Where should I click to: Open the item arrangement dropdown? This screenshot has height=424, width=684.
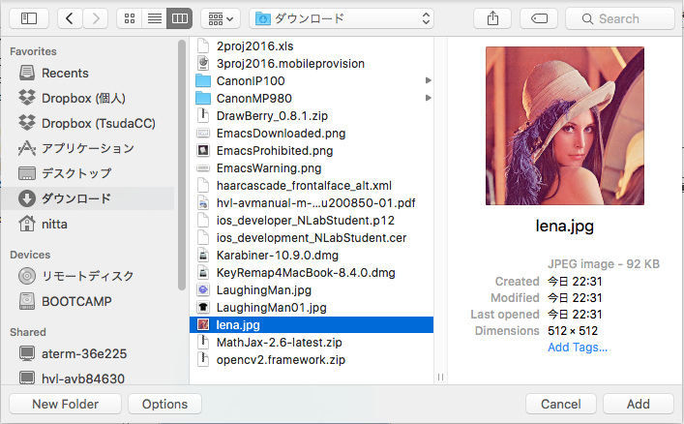pyautogui.click(x=220, y=17)
